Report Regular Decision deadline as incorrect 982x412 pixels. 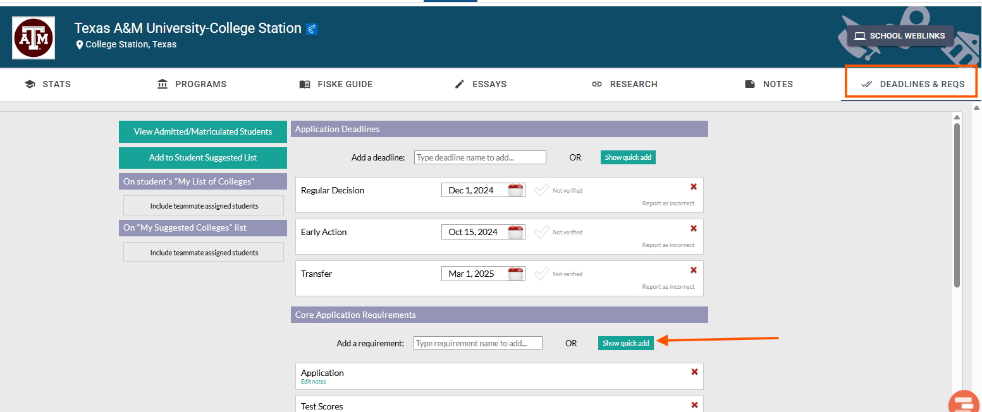click(x=668, y=203)
